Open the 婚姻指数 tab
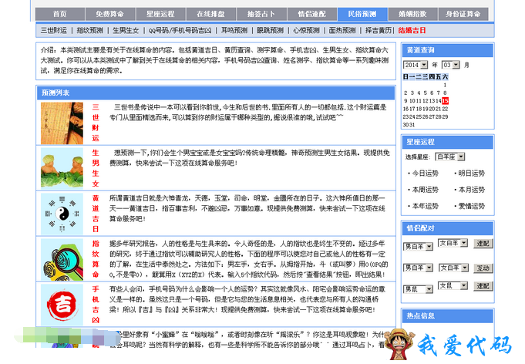The image size is (525, 364). click(x=413, y=14)
